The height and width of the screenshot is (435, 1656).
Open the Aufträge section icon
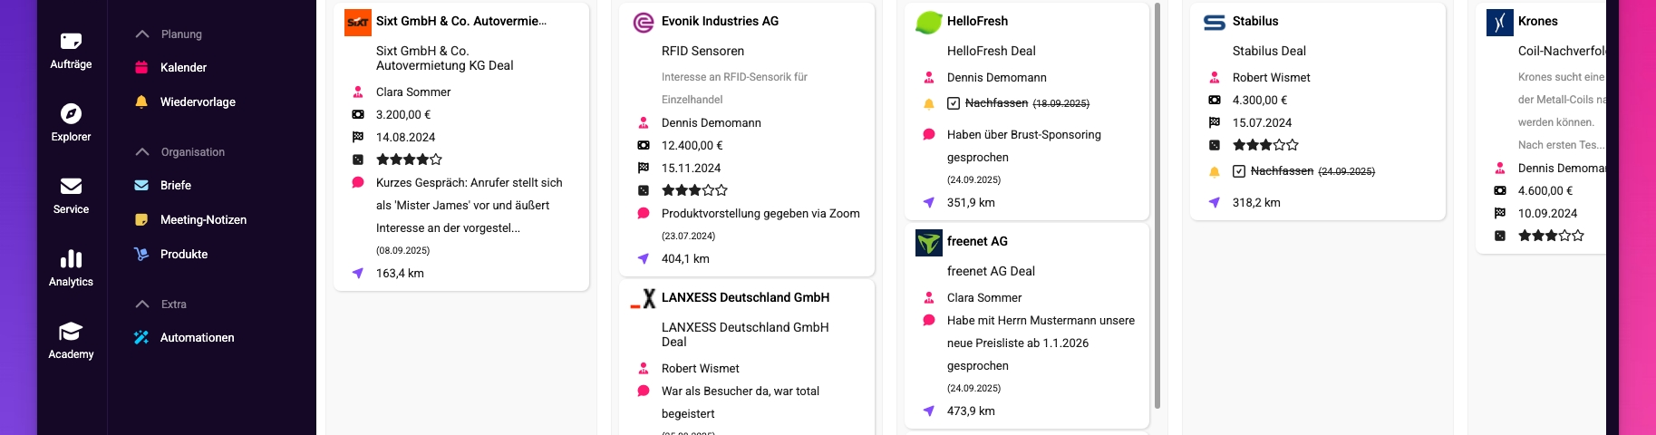coord(71,41)
